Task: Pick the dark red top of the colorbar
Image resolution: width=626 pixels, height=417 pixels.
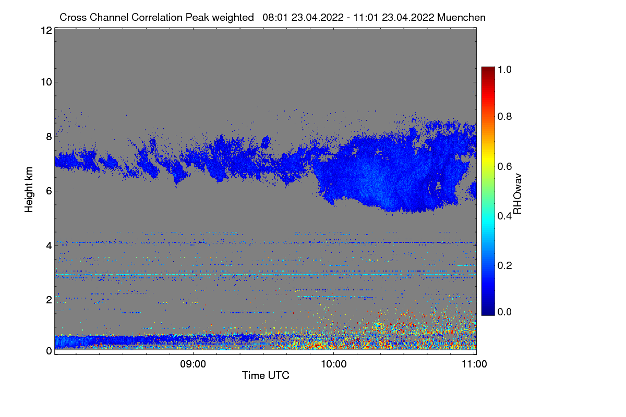Action: [x=487, y=70]
